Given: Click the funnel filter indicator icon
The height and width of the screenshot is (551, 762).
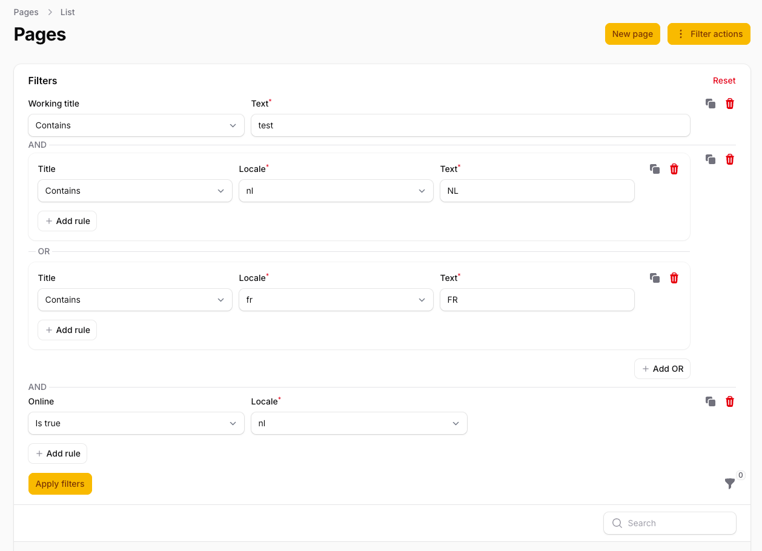Looking at the screenshot, I should (730, 483).
